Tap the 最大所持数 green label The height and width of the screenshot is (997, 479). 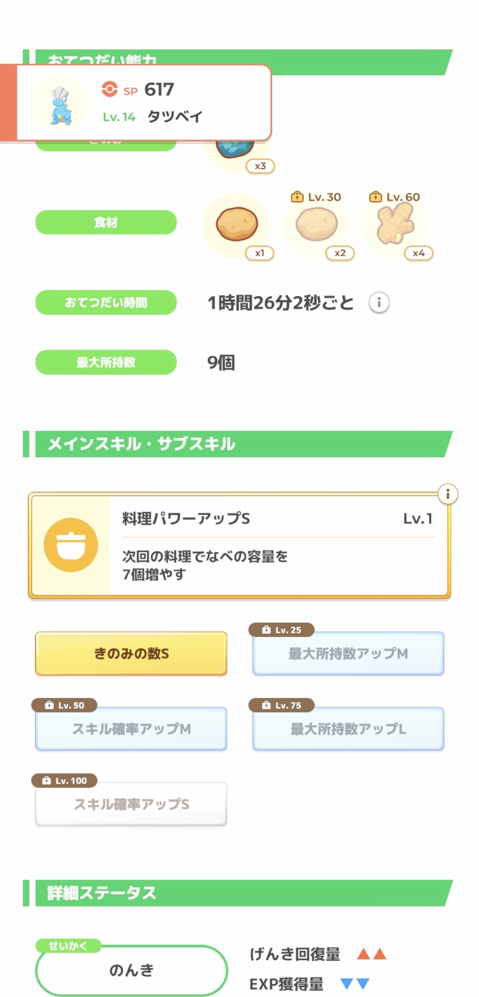106,362
